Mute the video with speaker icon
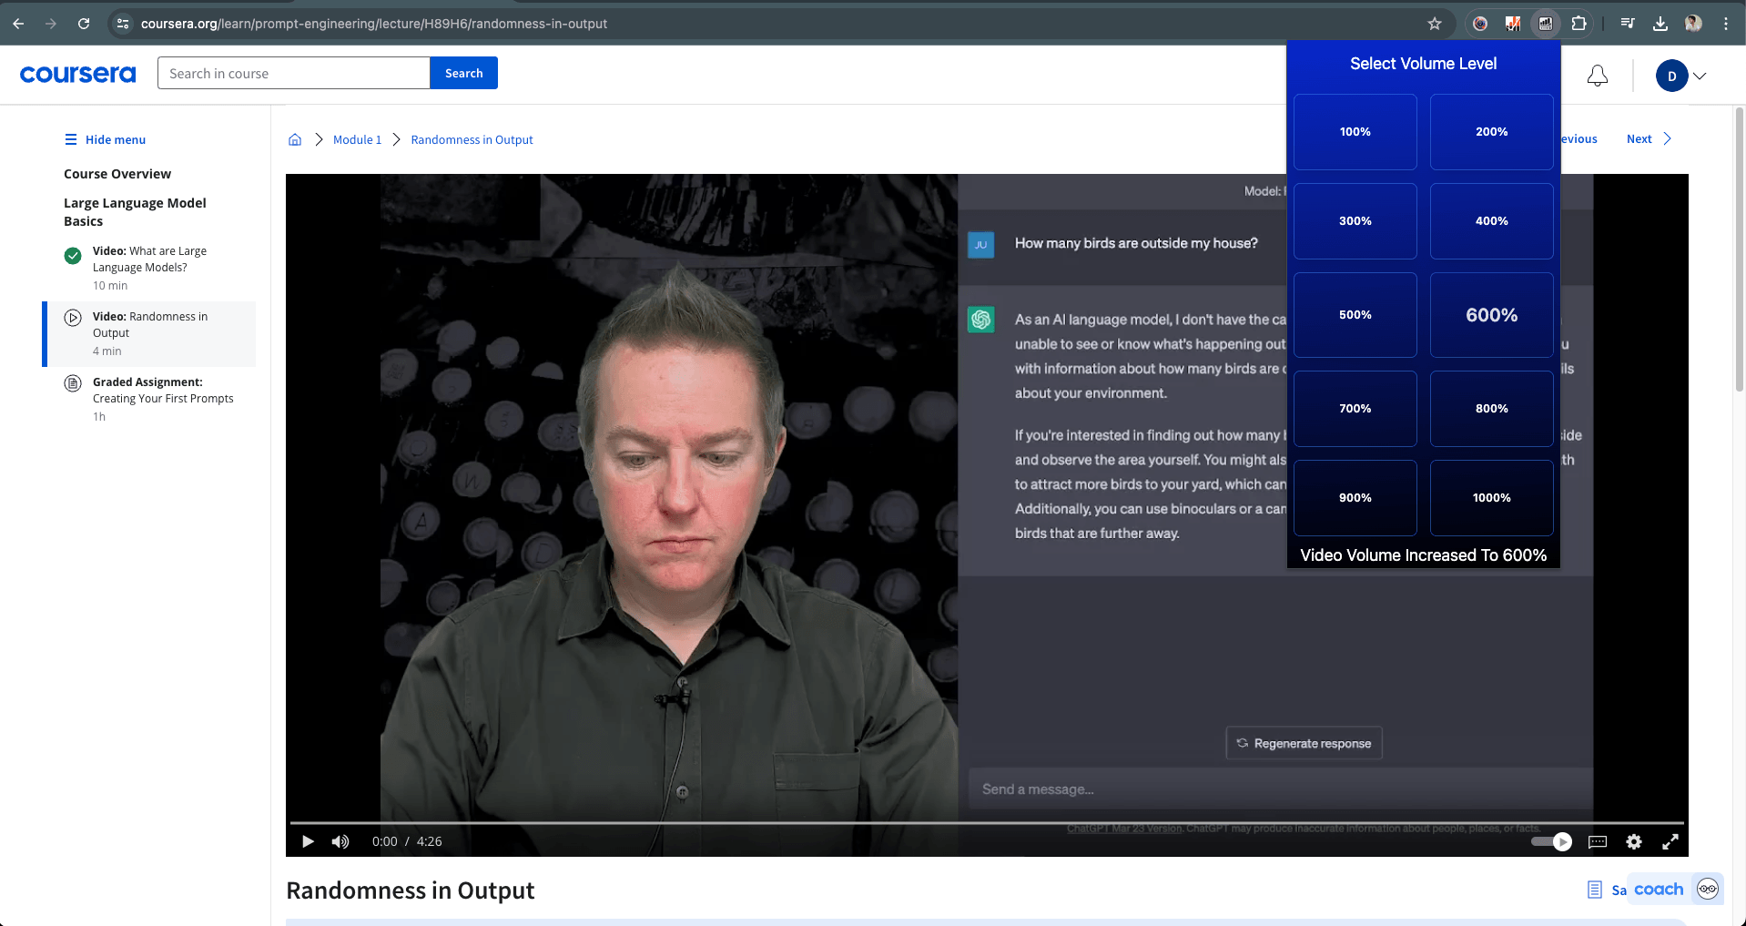The width and height of the screenshot is (1746, 926). click(340, 841)
